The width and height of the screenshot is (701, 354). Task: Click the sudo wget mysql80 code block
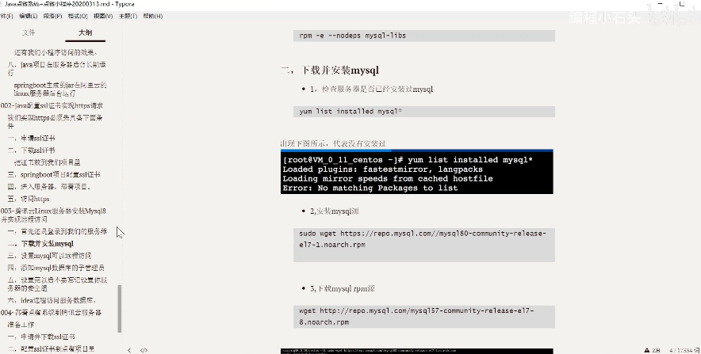(423, 245)
